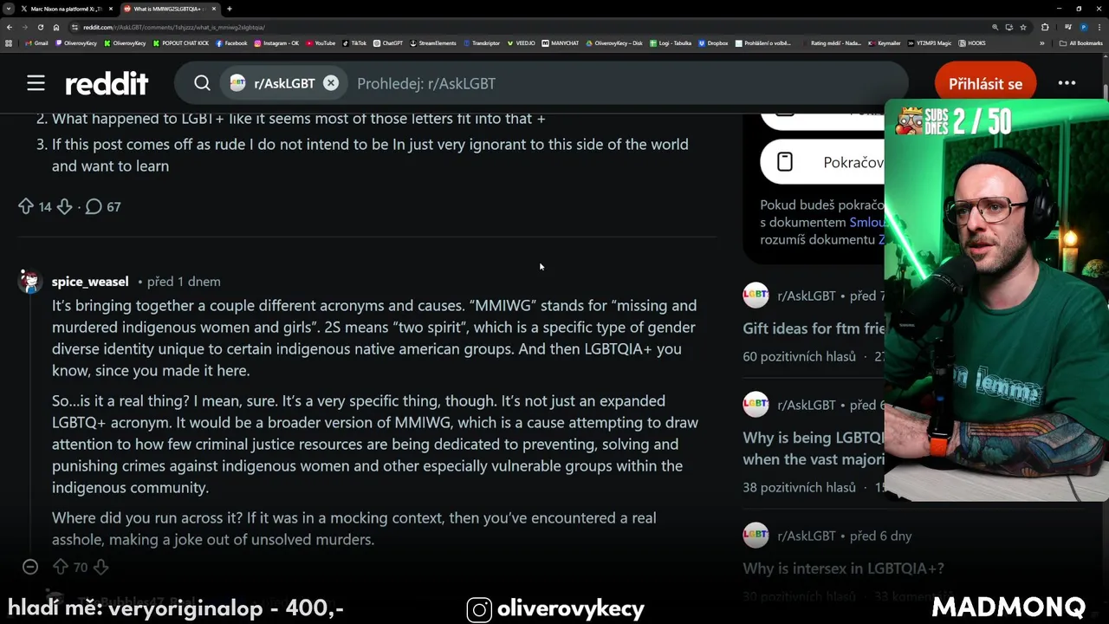Viewport: 1109px width, 624px height.
Task: Open spice_weasel's avatar
Action: click(30, 281)
